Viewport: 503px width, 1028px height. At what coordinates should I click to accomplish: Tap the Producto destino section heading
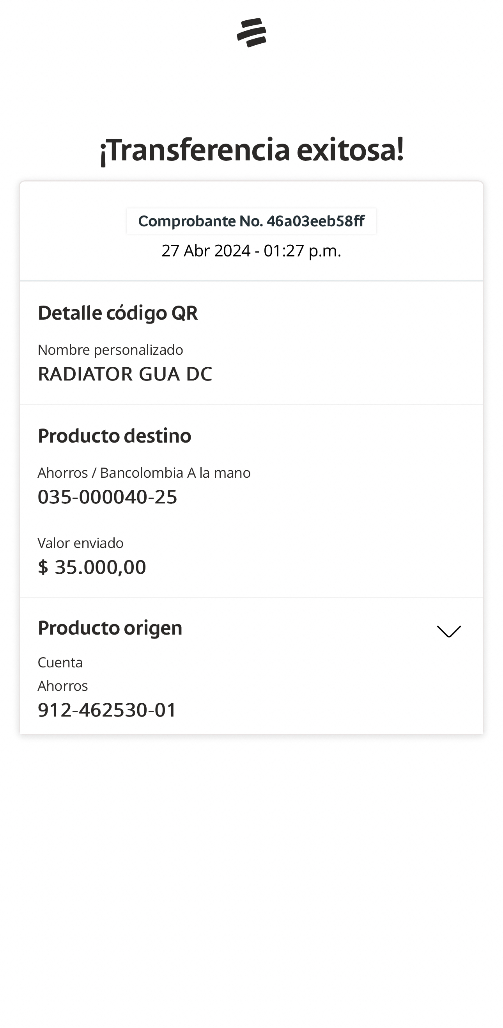pos(114,436)
